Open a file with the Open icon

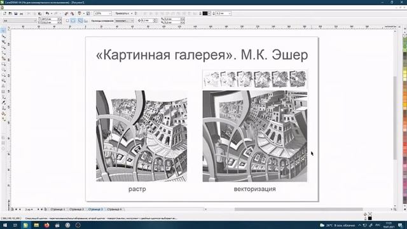pos(10,13)
